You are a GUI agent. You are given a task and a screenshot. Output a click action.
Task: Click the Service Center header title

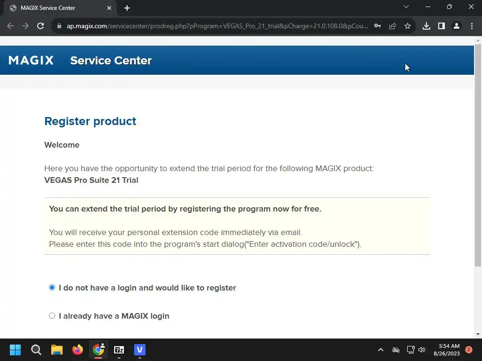pos(111,61)
